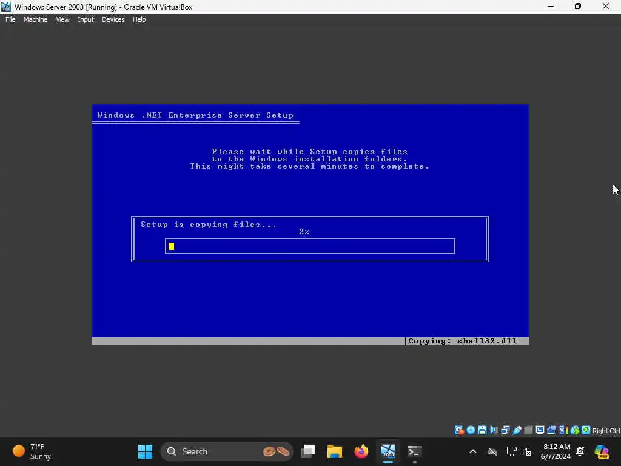Open the Input menu

(x=86, y=19)
